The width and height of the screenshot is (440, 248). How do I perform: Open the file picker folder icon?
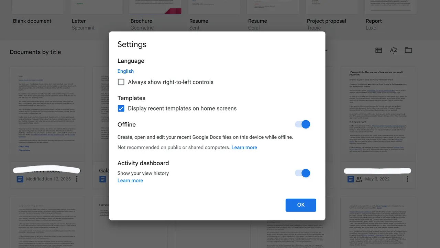coord(408,50)
